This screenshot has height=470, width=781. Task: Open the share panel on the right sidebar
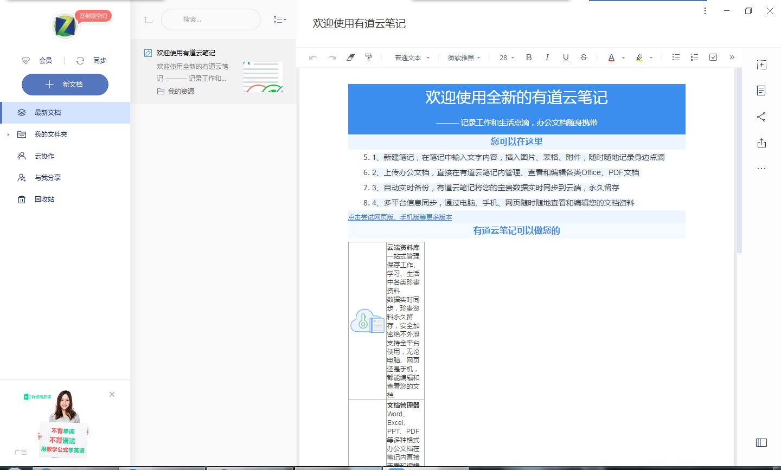tap(761, 117)
